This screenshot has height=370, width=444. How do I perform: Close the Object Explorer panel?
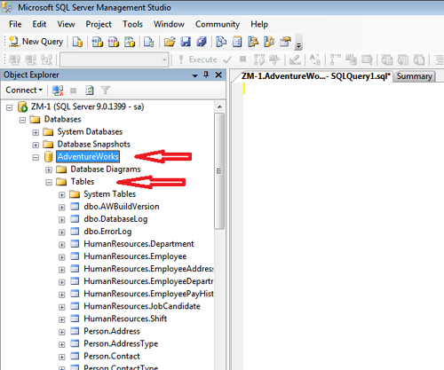tap(218, 75)
